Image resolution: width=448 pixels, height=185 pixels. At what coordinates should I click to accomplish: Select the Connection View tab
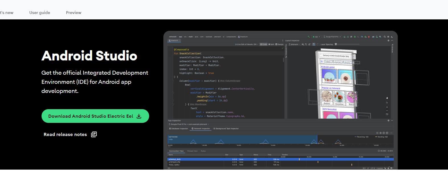(x=176, y=151)
